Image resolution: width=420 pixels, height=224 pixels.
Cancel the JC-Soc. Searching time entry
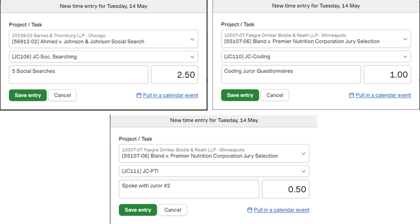tap(63, 95)
